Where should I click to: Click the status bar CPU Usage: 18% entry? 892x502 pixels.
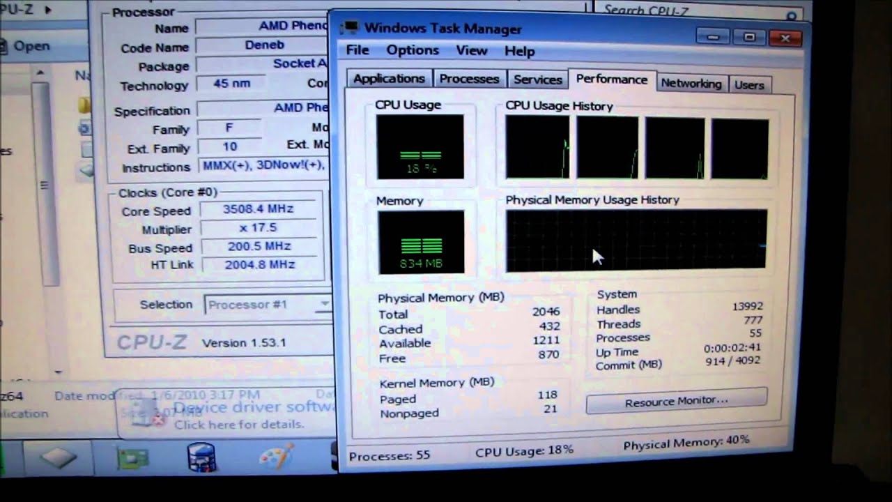click(x=524, y=451)
